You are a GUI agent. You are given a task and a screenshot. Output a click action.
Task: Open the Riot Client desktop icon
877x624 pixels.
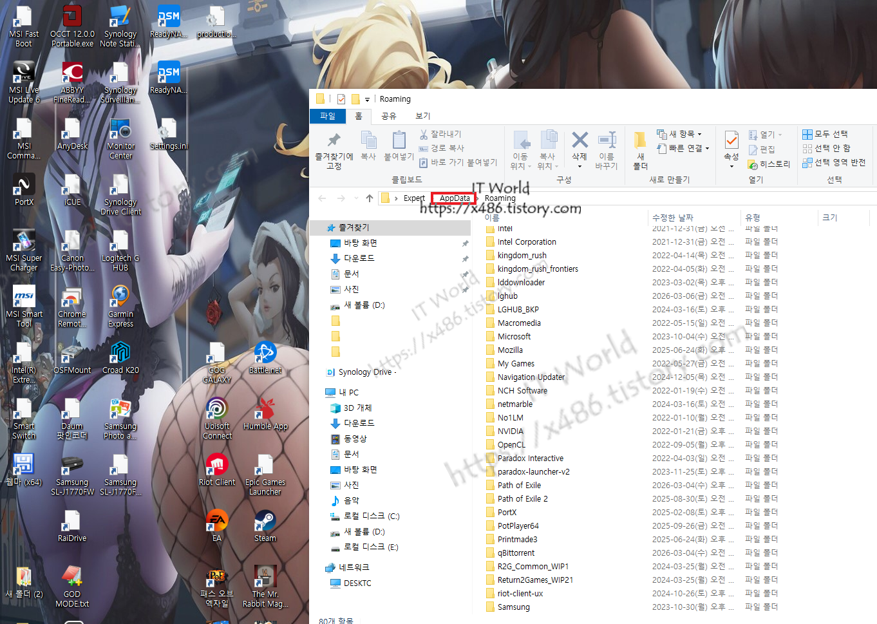click(217, 470)
